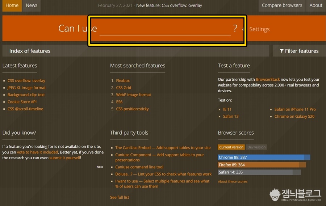Select the Current version scores toggle
The height and width of the screenshot is (206, 326).
(231, 147)
